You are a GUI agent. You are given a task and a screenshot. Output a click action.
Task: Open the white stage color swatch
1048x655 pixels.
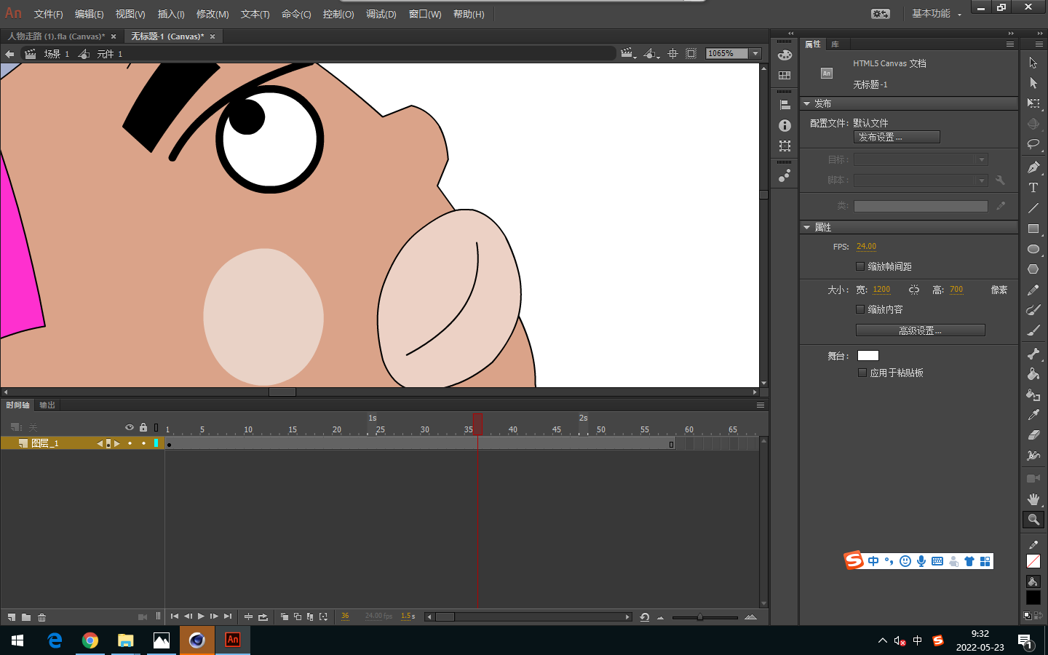pyautogui.click(x=868, y=356)
